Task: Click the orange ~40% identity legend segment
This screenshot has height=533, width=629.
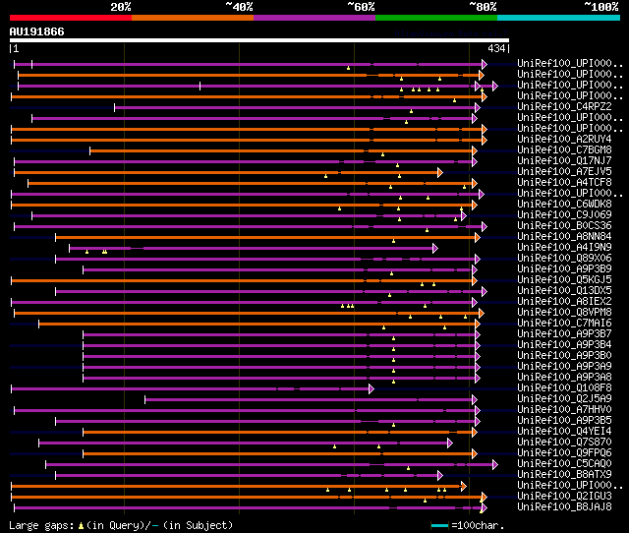Action: [193, 18]
